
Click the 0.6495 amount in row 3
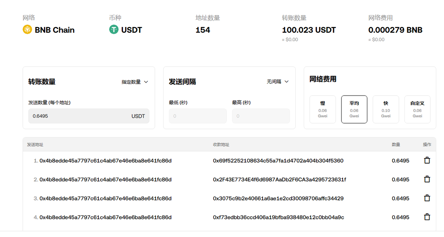[400, 198]
